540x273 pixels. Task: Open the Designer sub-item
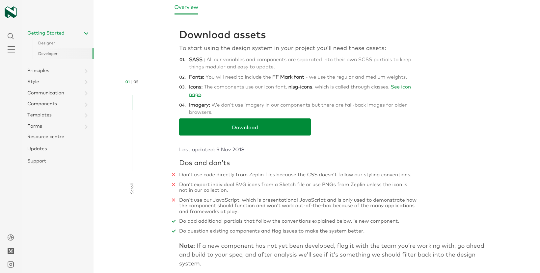point(46,43)
